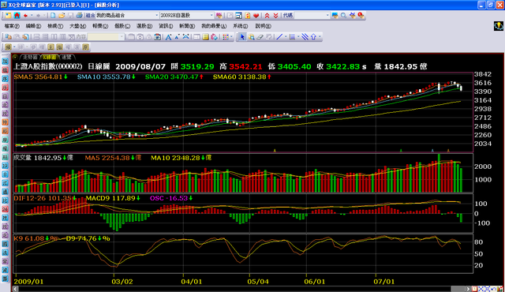
Task: Switch to the K線圖 tab
Action: [x=49, y=58]
